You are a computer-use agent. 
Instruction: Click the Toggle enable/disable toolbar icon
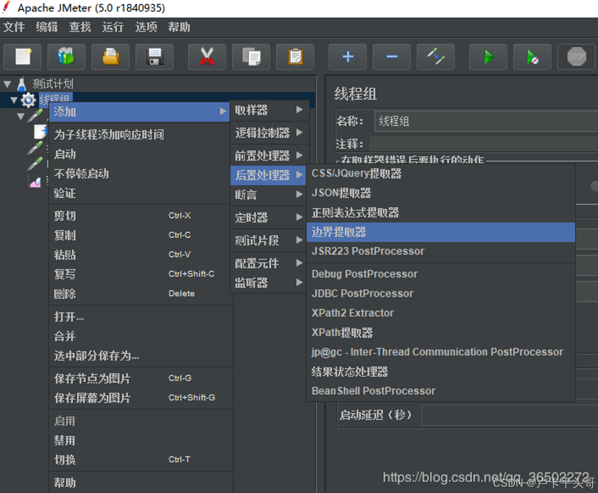pyautogui.click(x=436, y=57)
